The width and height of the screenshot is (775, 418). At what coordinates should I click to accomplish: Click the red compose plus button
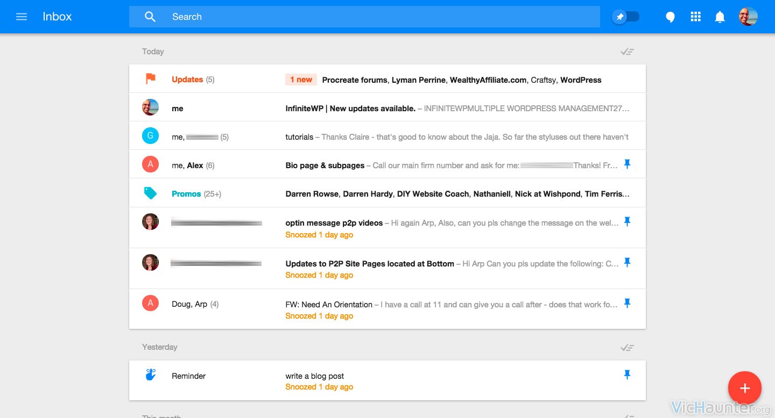pos(745,388)
